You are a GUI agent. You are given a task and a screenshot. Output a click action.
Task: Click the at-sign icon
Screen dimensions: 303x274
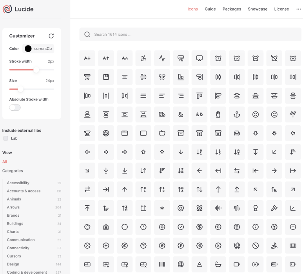(181, 208)
